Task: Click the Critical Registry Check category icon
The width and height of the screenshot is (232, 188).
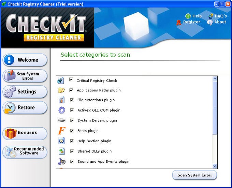Action: click(61, 81)
